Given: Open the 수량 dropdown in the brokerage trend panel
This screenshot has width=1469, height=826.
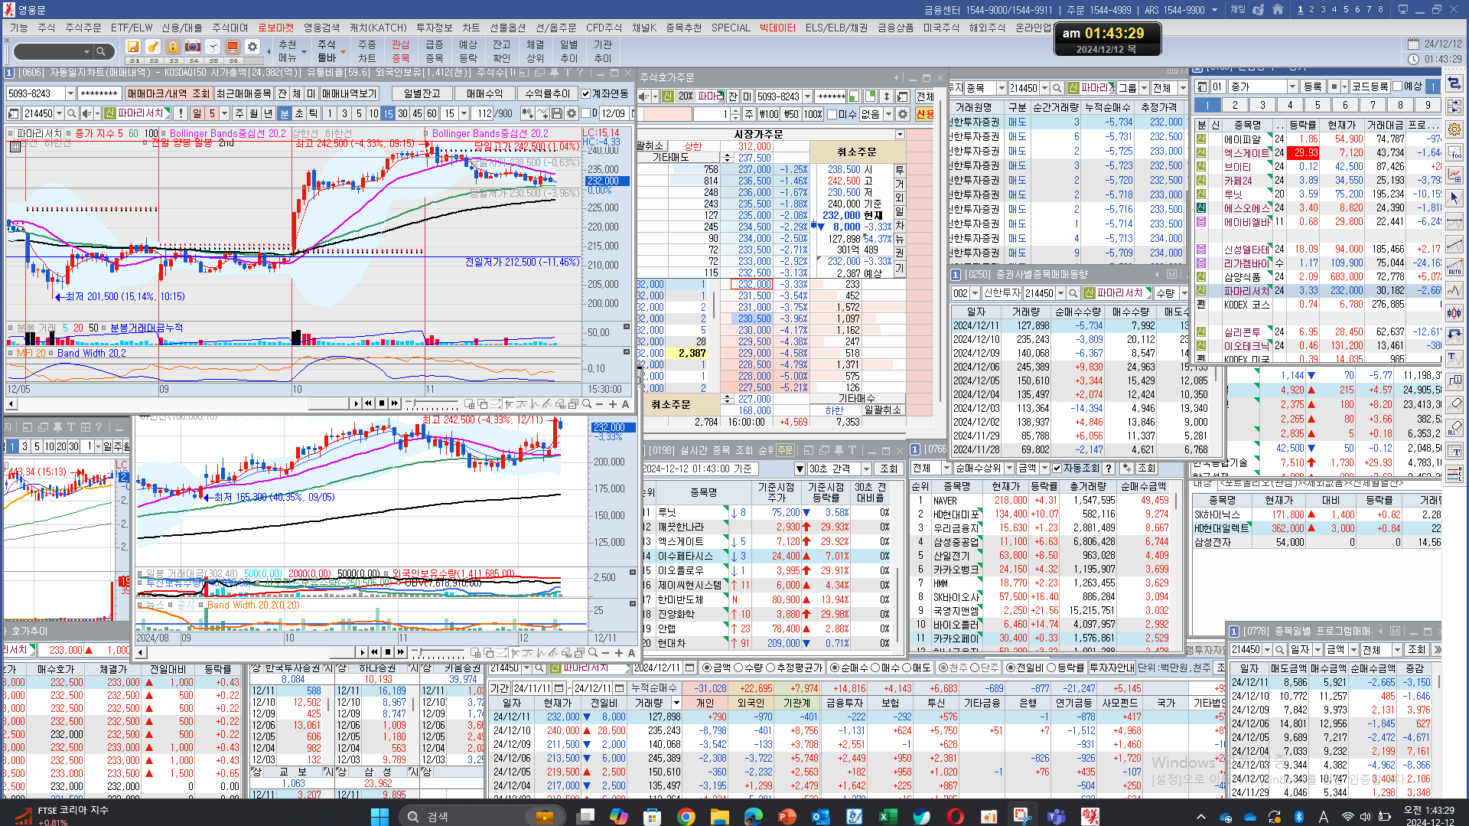Looking at the screenshot, I should (1184, 293).
